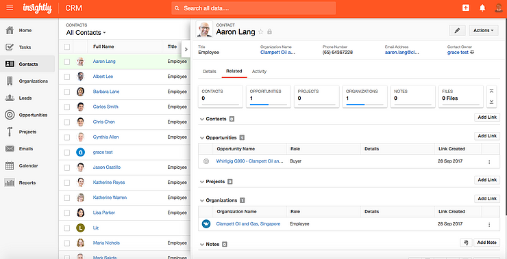Tick the select-all contacts checkbox

click(x=67, y=47)
